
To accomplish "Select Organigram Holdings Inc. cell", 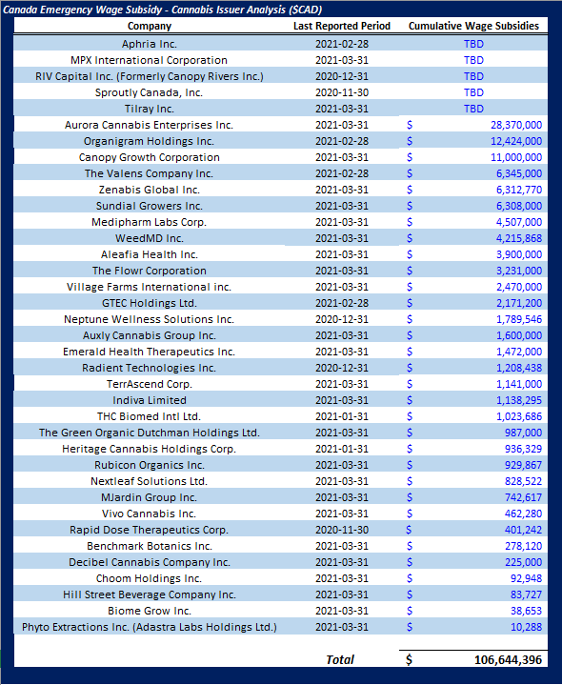I will [150, 141].
